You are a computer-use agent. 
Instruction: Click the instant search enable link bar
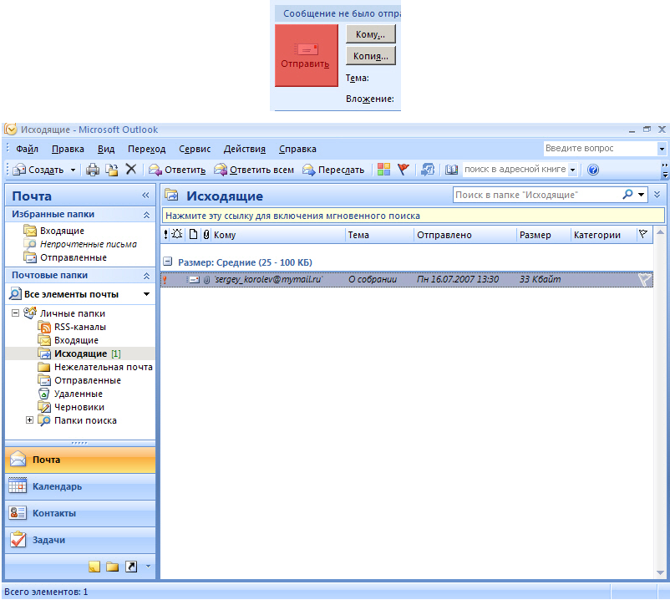[414, 216]
